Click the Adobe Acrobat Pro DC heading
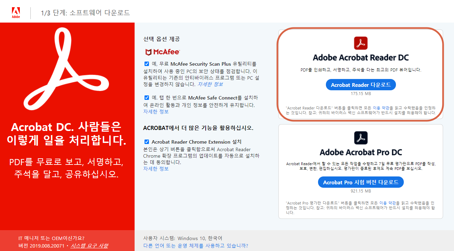The image size is (454, 251). 361,152
